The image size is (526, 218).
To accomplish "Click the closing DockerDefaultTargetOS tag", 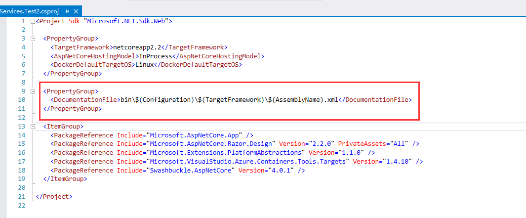I will pyautogui.click(x=198, y=64).
